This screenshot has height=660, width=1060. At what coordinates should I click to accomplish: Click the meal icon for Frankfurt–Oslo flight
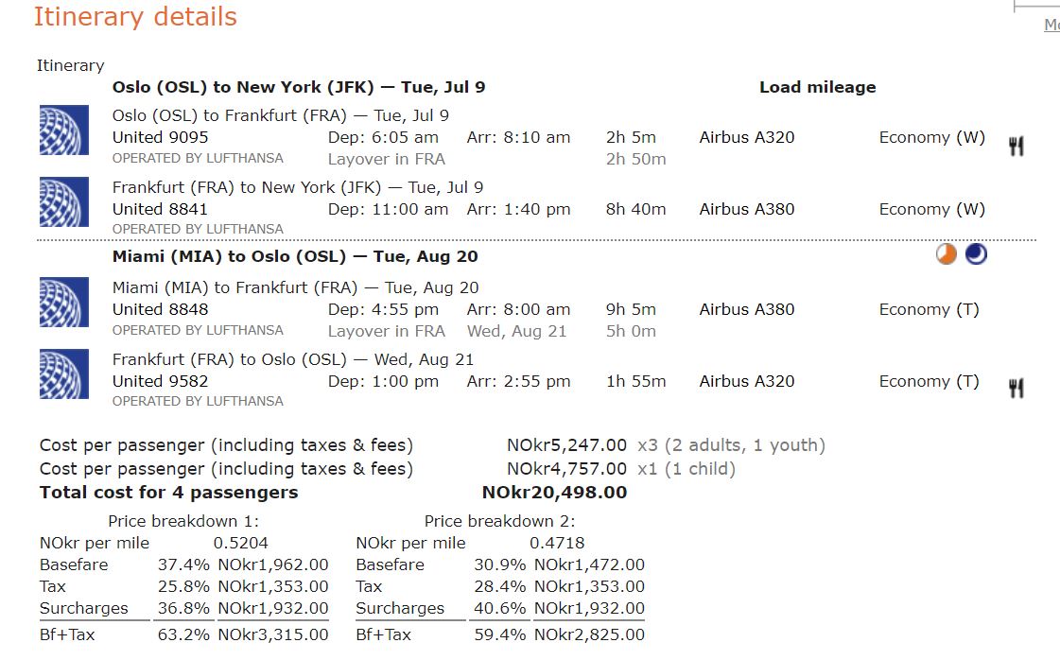(1017, 389)
